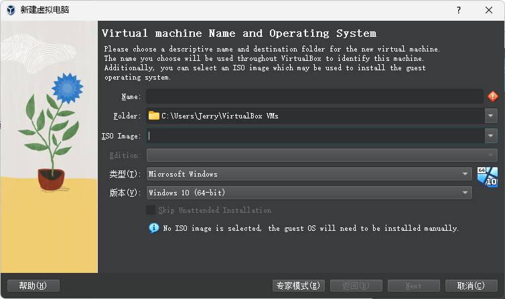Click the Windows 10 64-bit OS badge icon
Viewport: 505px width, 299px height.
(487, 175)
